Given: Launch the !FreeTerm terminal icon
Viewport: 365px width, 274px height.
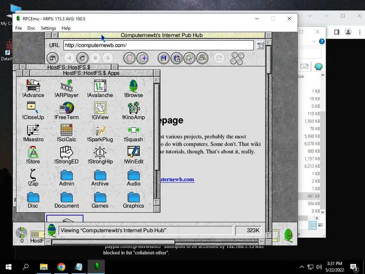Looking at the screenshot, I should tap(67, 111).
